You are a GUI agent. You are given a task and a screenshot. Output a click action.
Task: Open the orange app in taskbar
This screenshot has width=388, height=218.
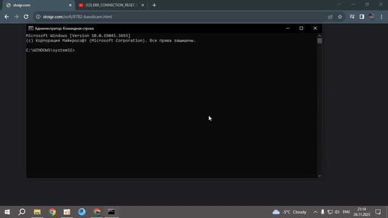pos(67,212)
